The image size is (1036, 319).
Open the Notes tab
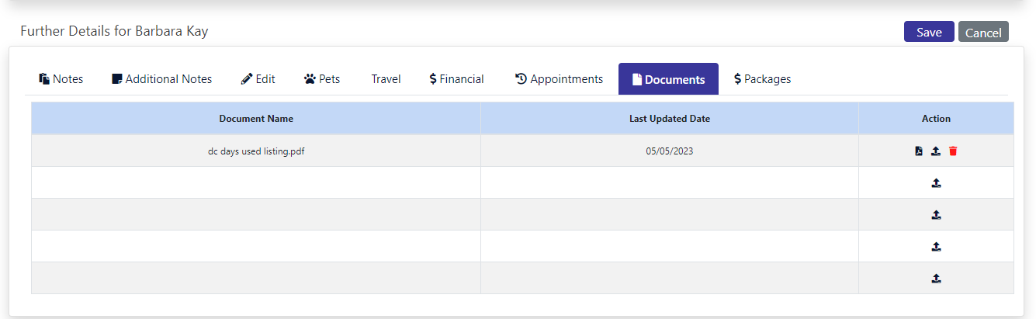pos(61,79)
